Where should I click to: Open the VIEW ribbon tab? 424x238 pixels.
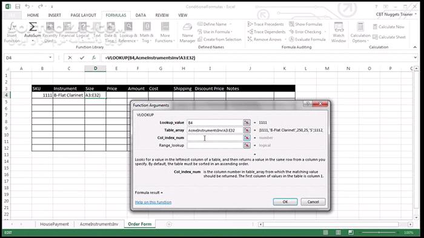coord(183,15)
